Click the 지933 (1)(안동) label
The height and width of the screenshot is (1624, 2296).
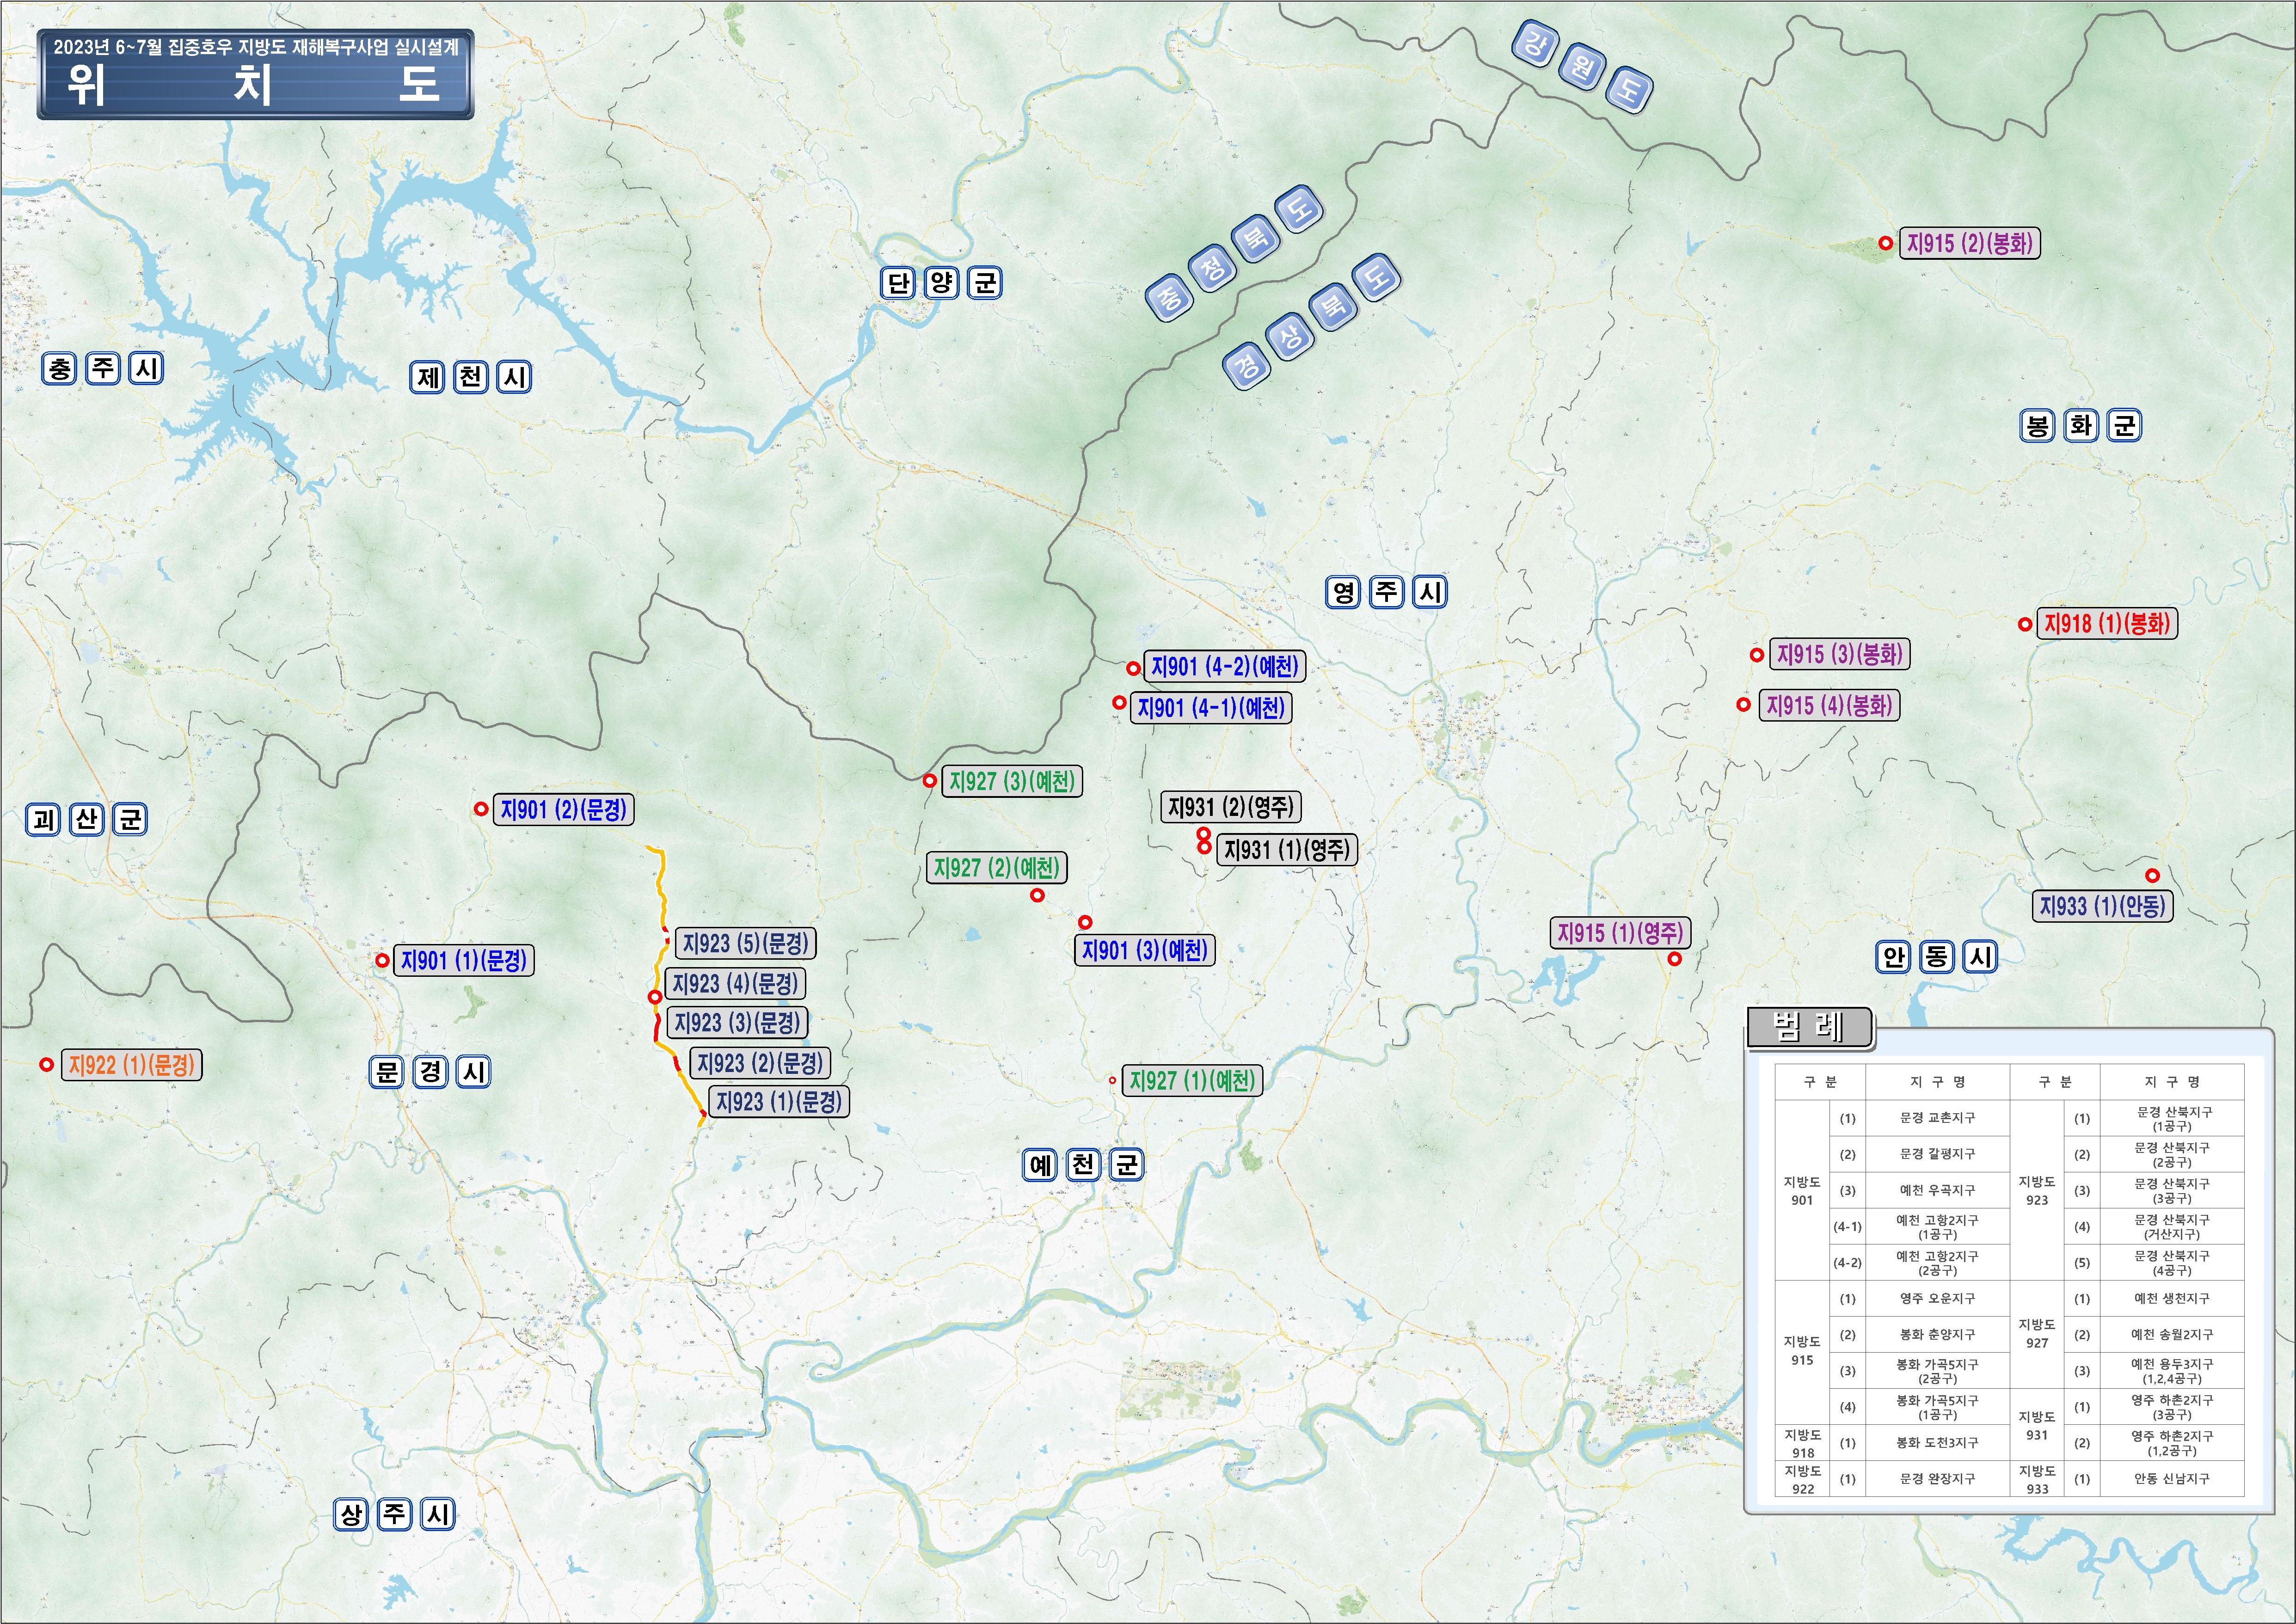pyautogui.click(x=2103, y=906)
